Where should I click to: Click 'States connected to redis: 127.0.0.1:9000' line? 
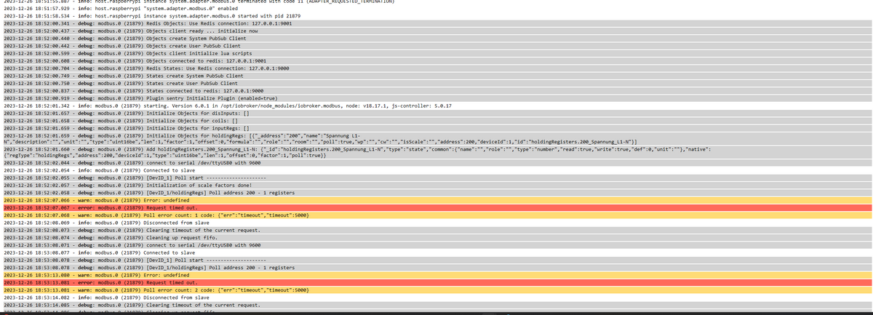point(436,90)
